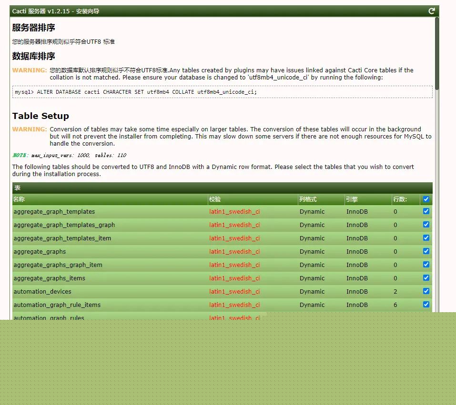The image size is (456, 405).
Task: Click the 服务器排序 heading
Action: (33, 28)
